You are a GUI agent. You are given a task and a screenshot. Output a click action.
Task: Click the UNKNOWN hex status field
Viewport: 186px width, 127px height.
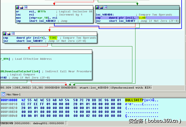click(x=7, y=123)
